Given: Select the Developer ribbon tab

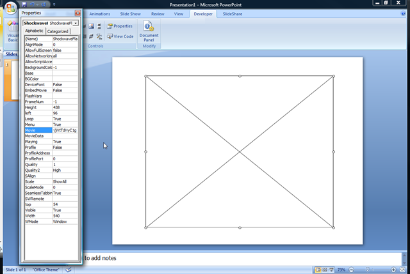Looking at the screenshot, I should (x=203, y=14).
